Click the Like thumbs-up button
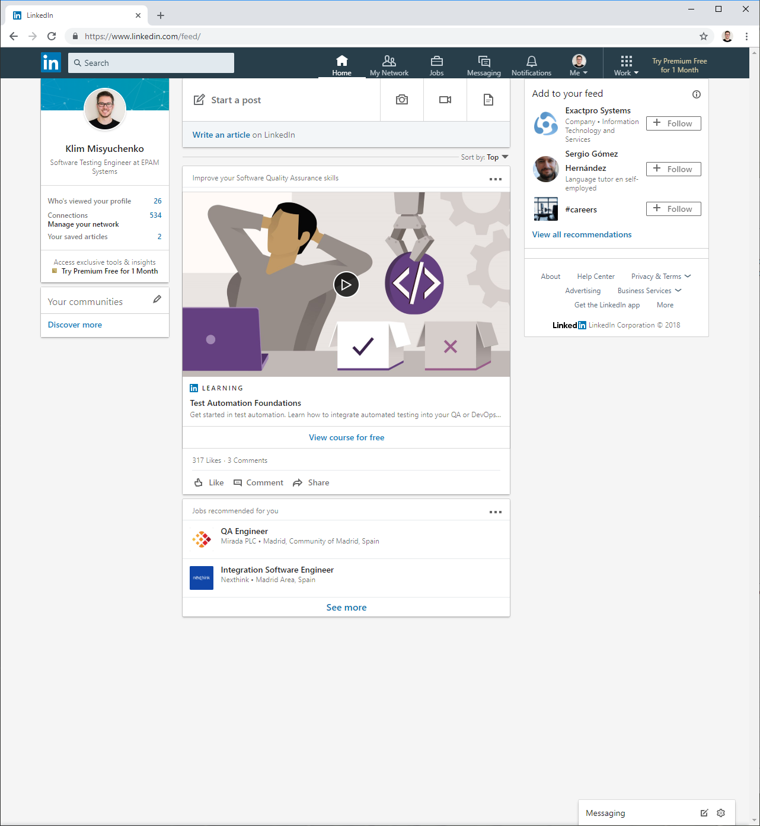The height and width of the screenshot is (826, 760). click(x=209, y=482)
